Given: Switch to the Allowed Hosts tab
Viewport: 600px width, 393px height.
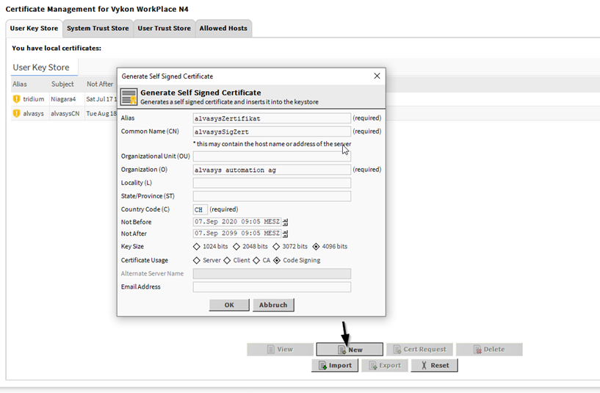Looking at the screenshot, I should [223, 29].
